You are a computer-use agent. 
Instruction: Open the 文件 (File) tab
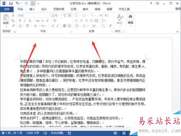pos(7,9)
